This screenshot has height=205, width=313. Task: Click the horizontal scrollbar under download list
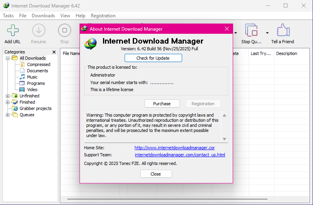coord(167,199)
